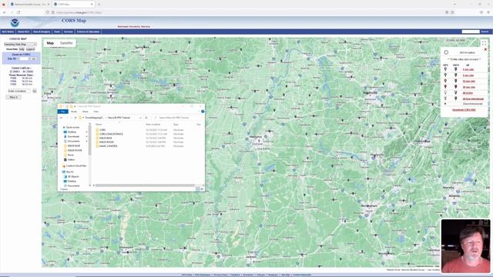
Task: Open the Surveys menu
Action: [69, 32]
